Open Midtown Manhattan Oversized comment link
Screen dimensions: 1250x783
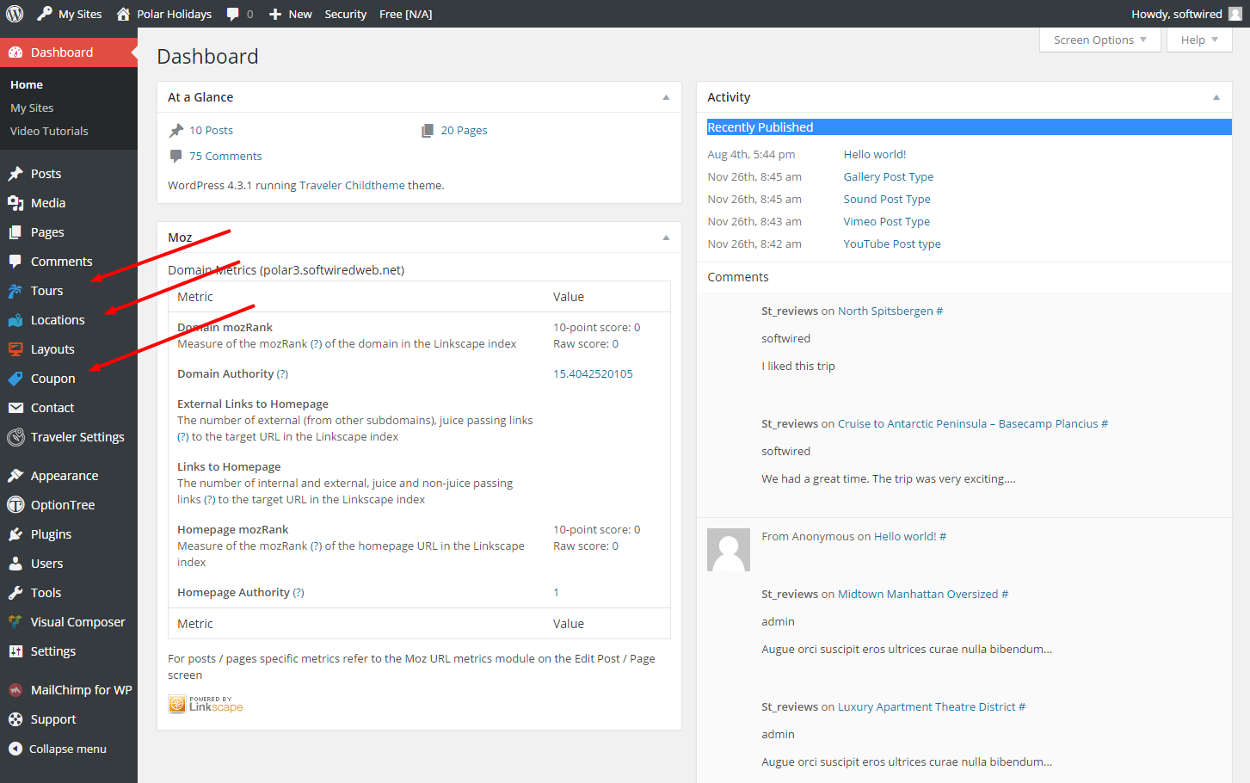pyautogui.click(x=918, y=594)
